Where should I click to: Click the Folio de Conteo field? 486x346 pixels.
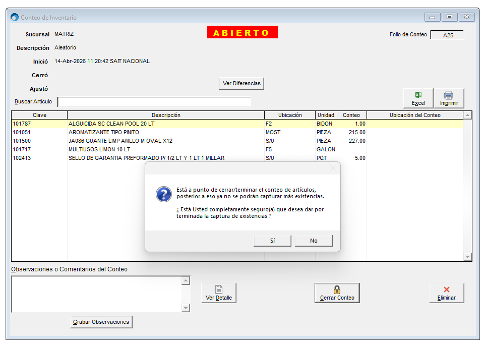coord(447,35)
